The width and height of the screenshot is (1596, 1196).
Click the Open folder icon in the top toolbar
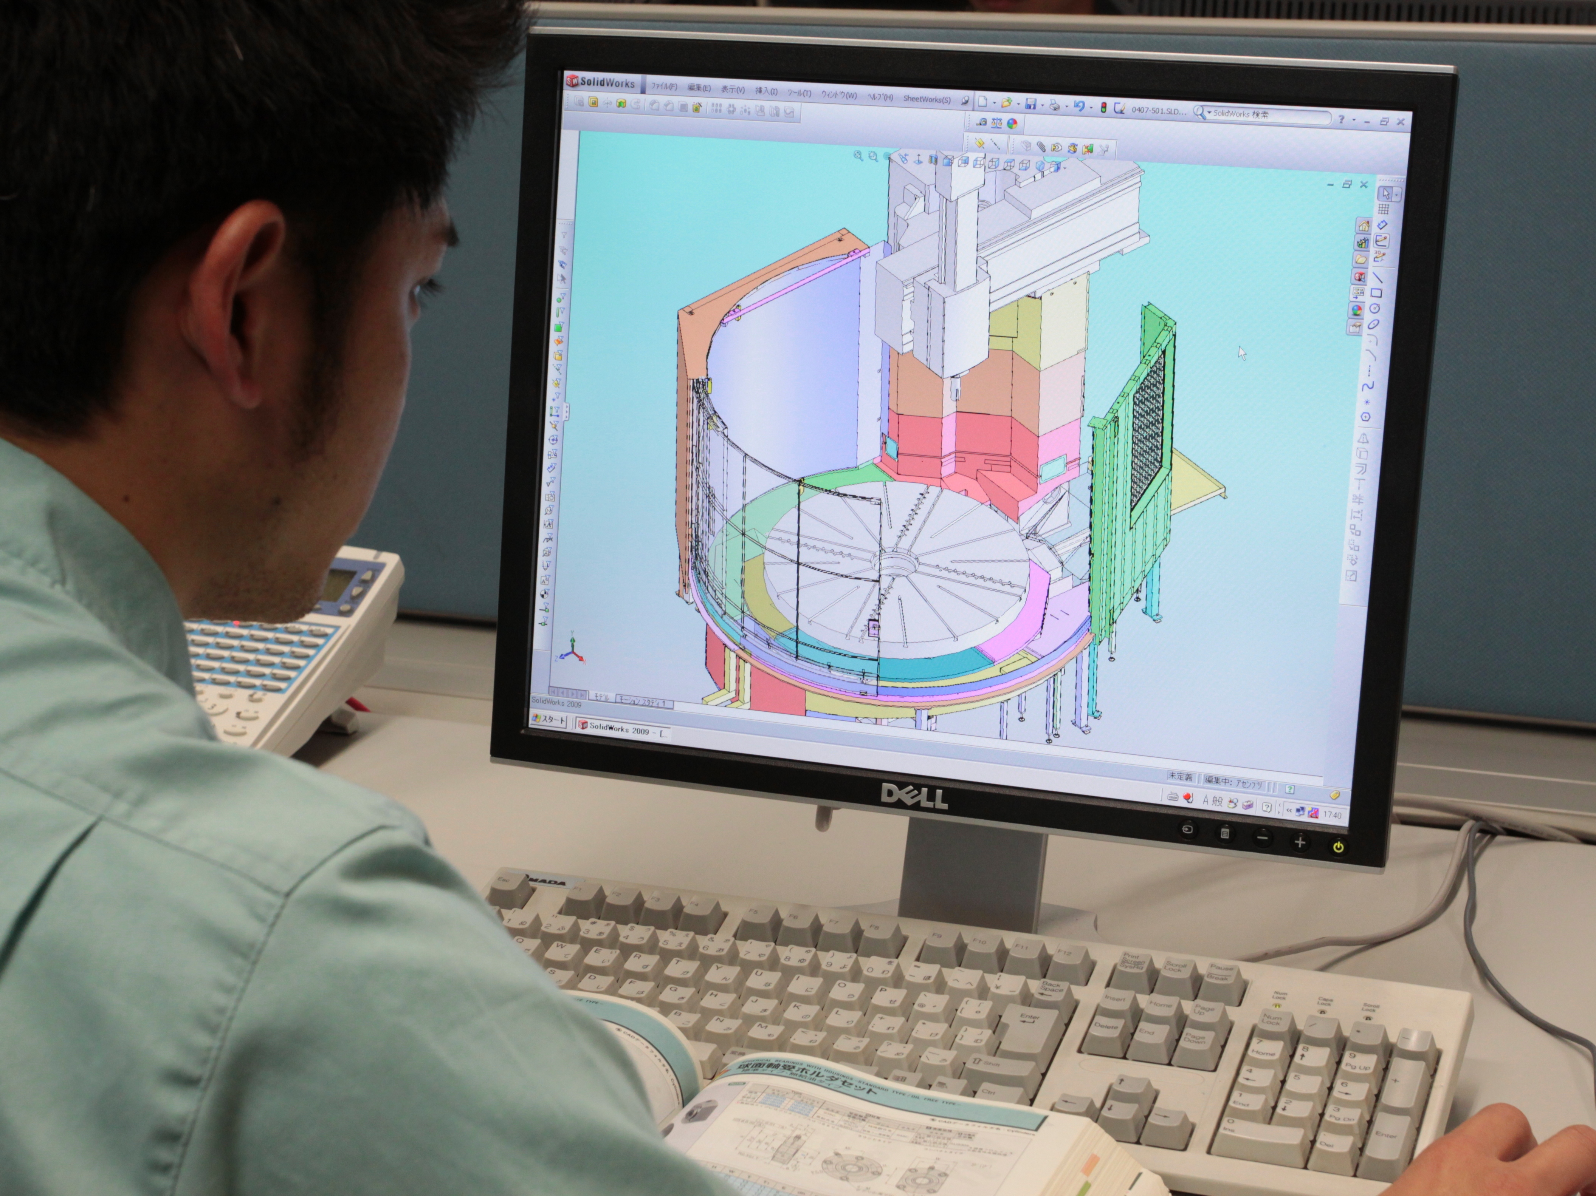pos(1007,103)
